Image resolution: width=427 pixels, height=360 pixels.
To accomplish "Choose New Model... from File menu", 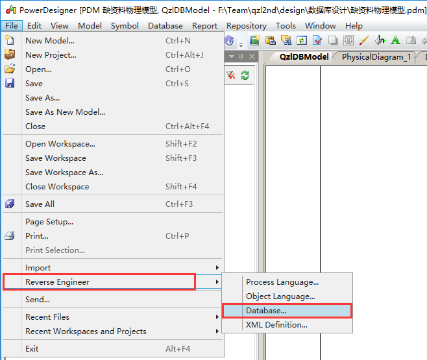I will tap(113, 41).
